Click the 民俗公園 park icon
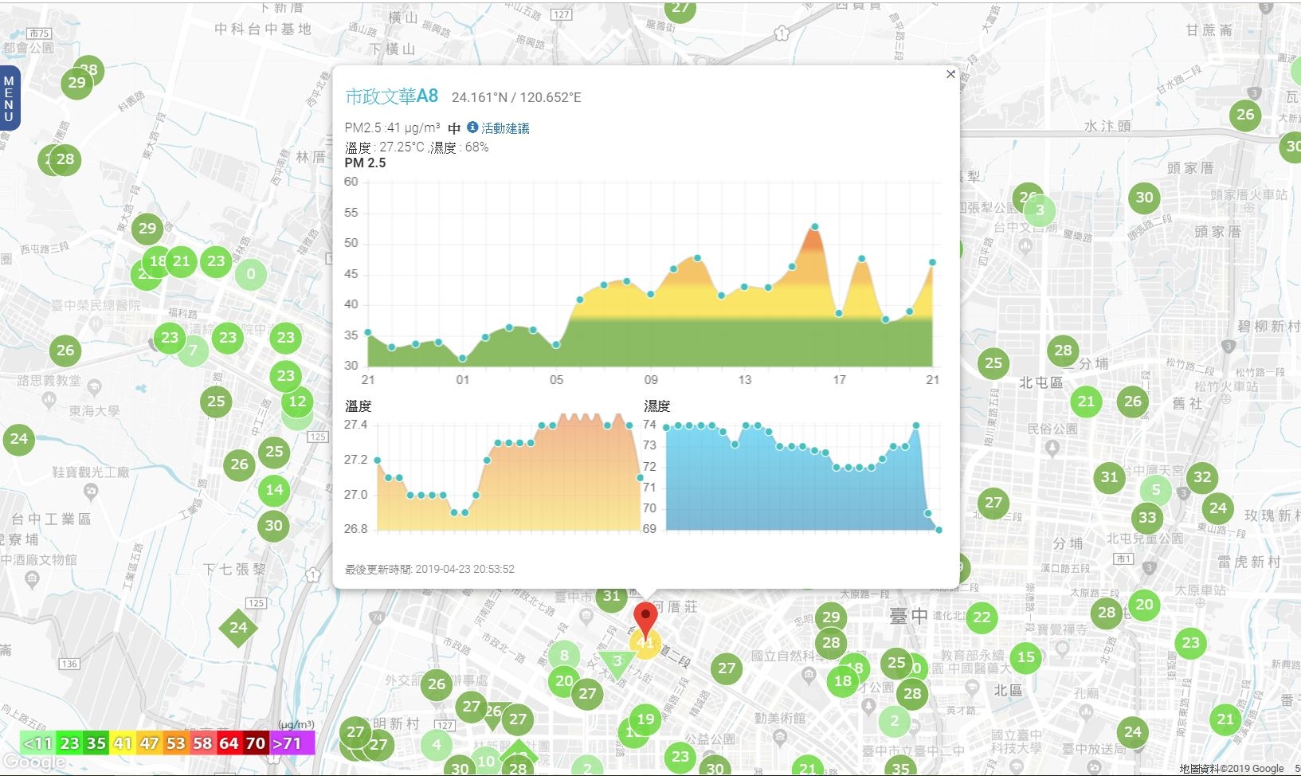This screenshot has height=776, width=1301. [1052, 447]
